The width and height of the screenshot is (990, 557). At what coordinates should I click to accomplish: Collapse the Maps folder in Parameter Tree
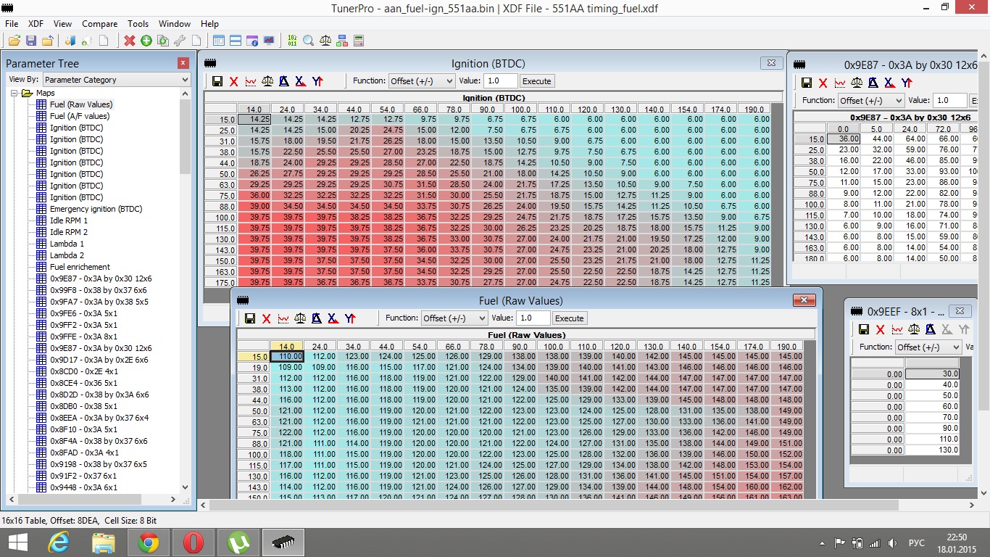pos(14,93)
